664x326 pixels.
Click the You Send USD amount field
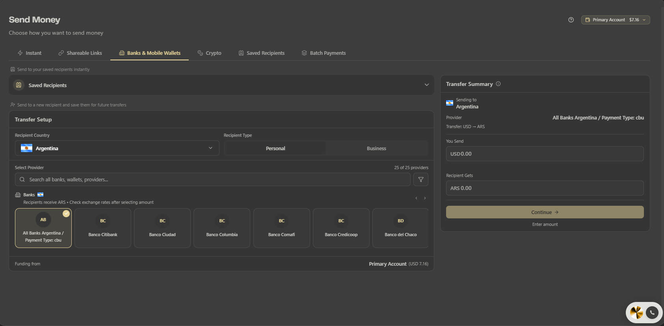coord(545,154)
